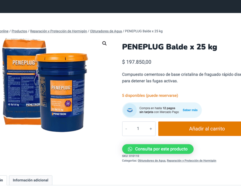Click the WhatsApp icon in green button
Image resolution: width=241 pixels, height=191 pixels.
(x=130, y=149)
